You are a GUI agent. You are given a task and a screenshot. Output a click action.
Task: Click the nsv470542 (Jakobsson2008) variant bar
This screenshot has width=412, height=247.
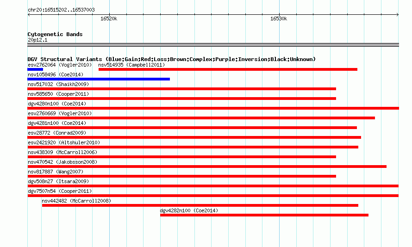click(x=207, y=167)
